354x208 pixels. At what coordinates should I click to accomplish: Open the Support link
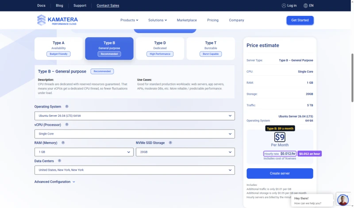[80, 5]
